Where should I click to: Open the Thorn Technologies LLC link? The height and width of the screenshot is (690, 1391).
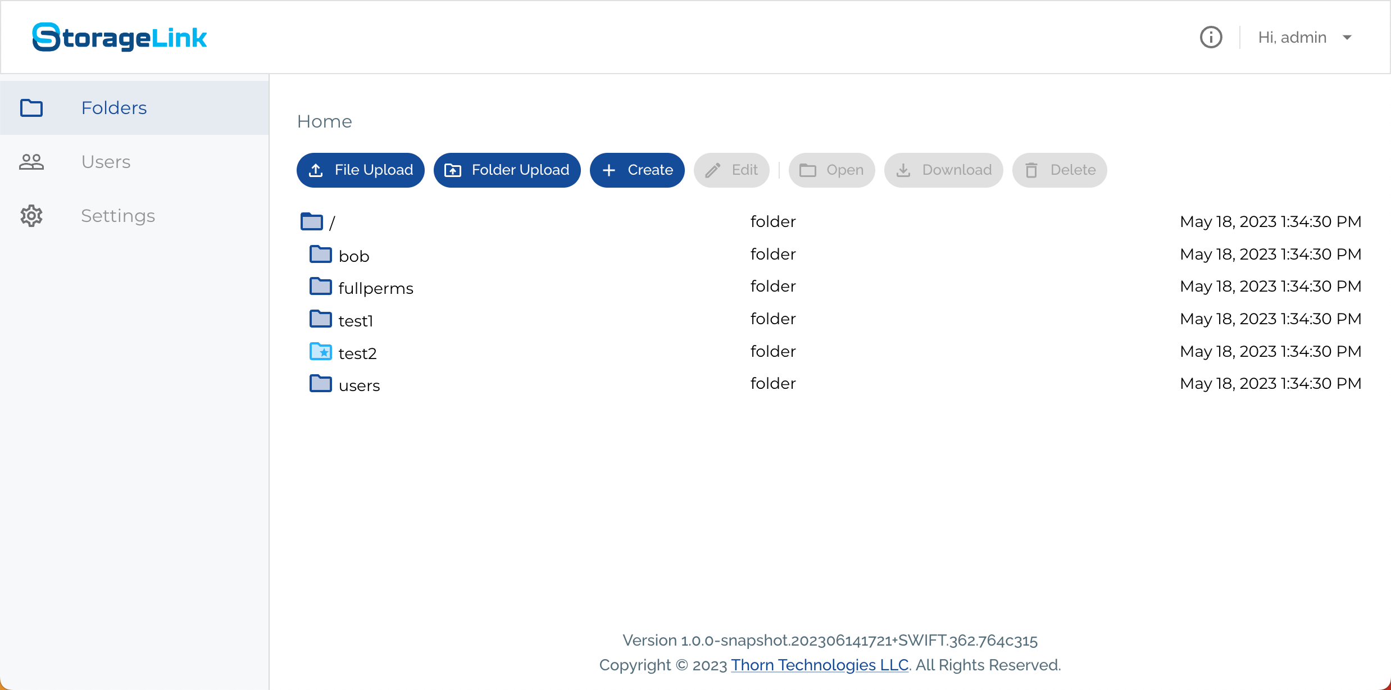tap(820, 665)
